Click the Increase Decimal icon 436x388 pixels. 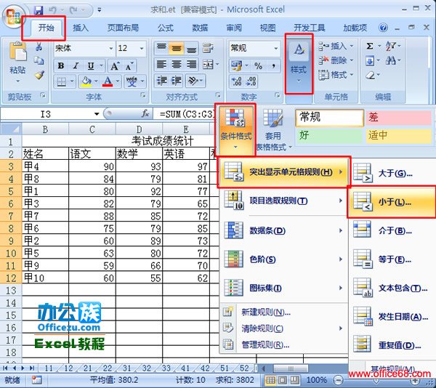(237, 81)
